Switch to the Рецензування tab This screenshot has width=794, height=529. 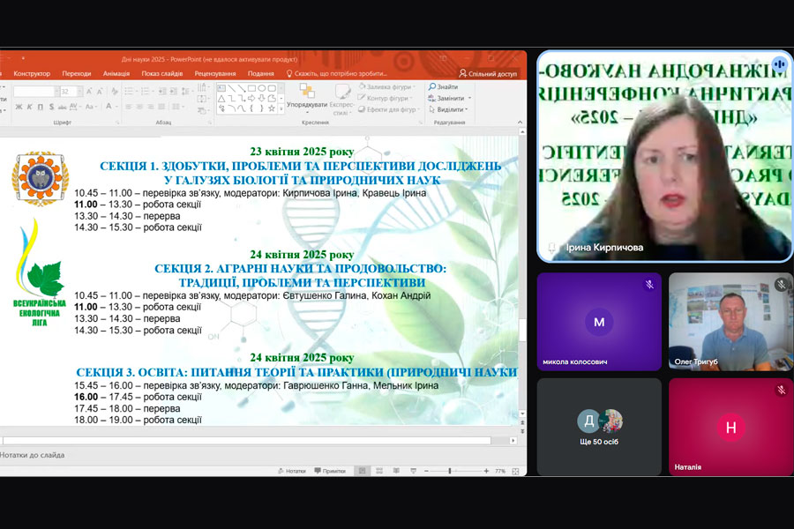click(x=214, y=74)
